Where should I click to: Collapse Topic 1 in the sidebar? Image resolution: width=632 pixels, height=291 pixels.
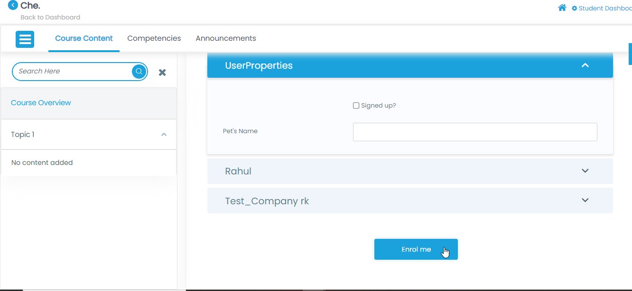pyautogui.click(x=164, y=135)
